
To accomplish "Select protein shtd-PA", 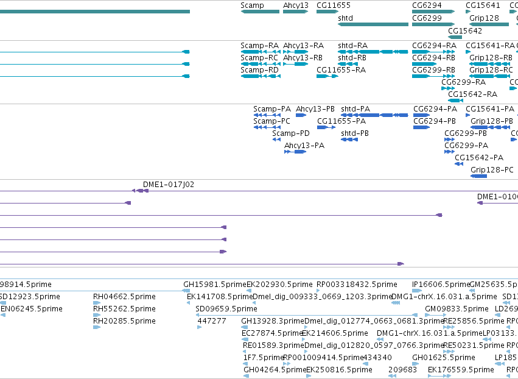I will (x=374, y=115).
